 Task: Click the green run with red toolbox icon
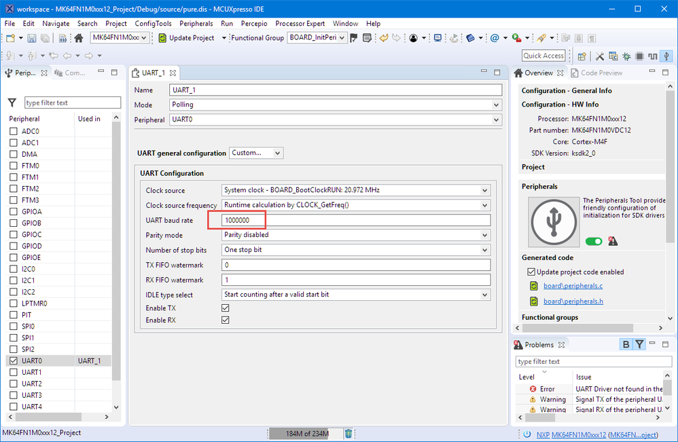click(516, 38)
